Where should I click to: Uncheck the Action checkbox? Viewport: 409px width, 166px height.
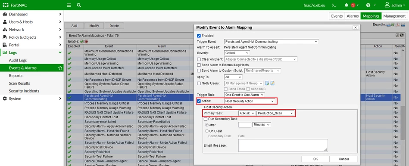tap(199, 101)
